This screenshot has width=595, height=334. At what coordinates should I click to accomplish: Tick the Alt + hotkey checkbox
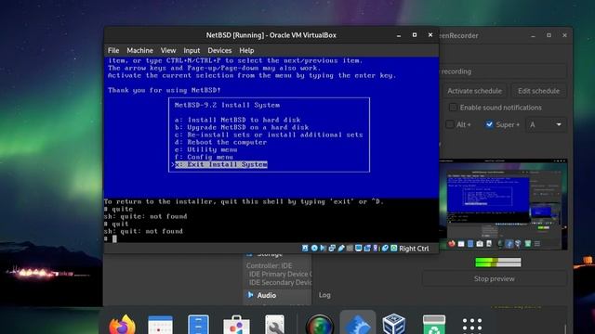450,124
